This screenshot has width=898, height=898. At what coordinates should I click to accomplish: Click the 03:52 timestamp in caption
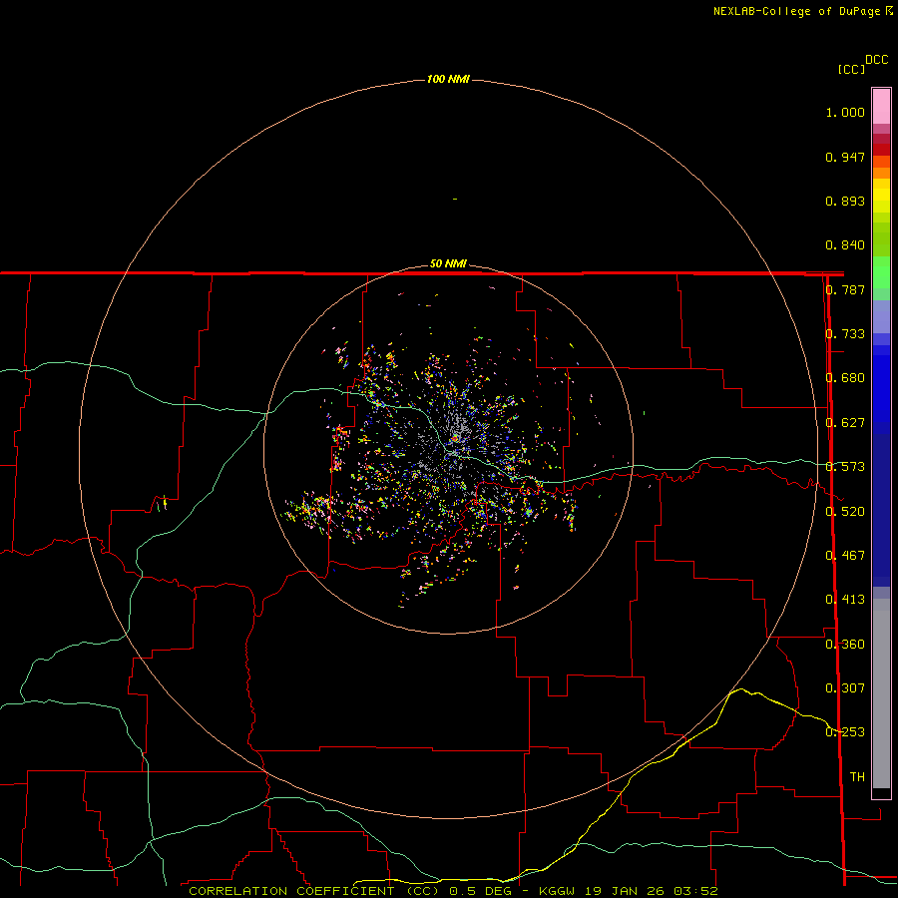(695, 891)
